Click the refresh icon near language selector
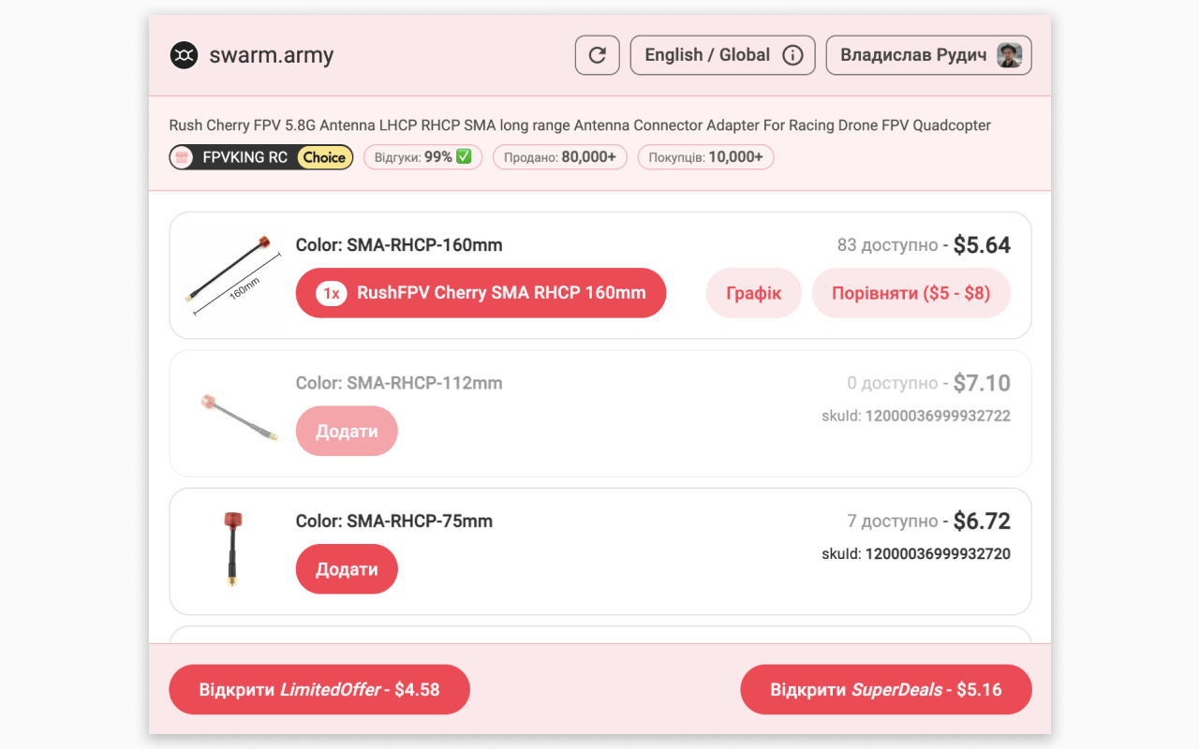Image resolution: width=1199 pixels, height=749 pixels. click(x=597, y=54)
